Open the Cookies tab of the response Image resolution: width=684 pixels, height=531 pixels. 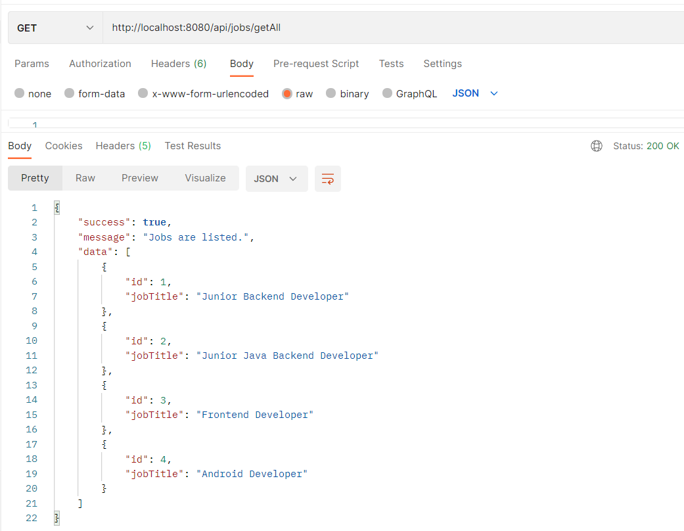pos(63,146)
